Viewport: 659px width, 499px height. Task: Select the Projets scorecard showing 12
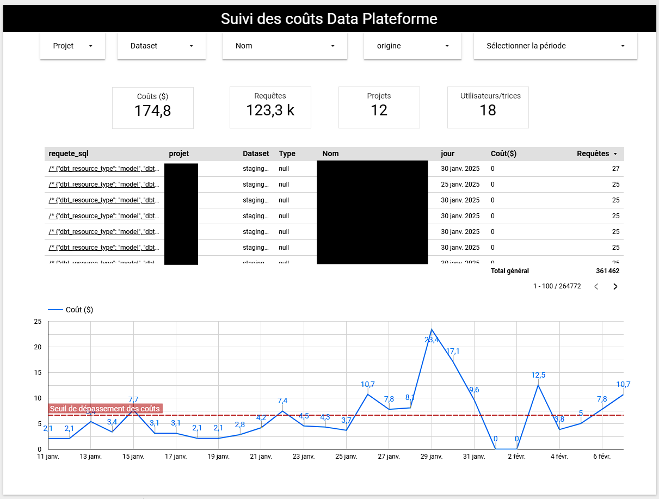coord(379,107)
